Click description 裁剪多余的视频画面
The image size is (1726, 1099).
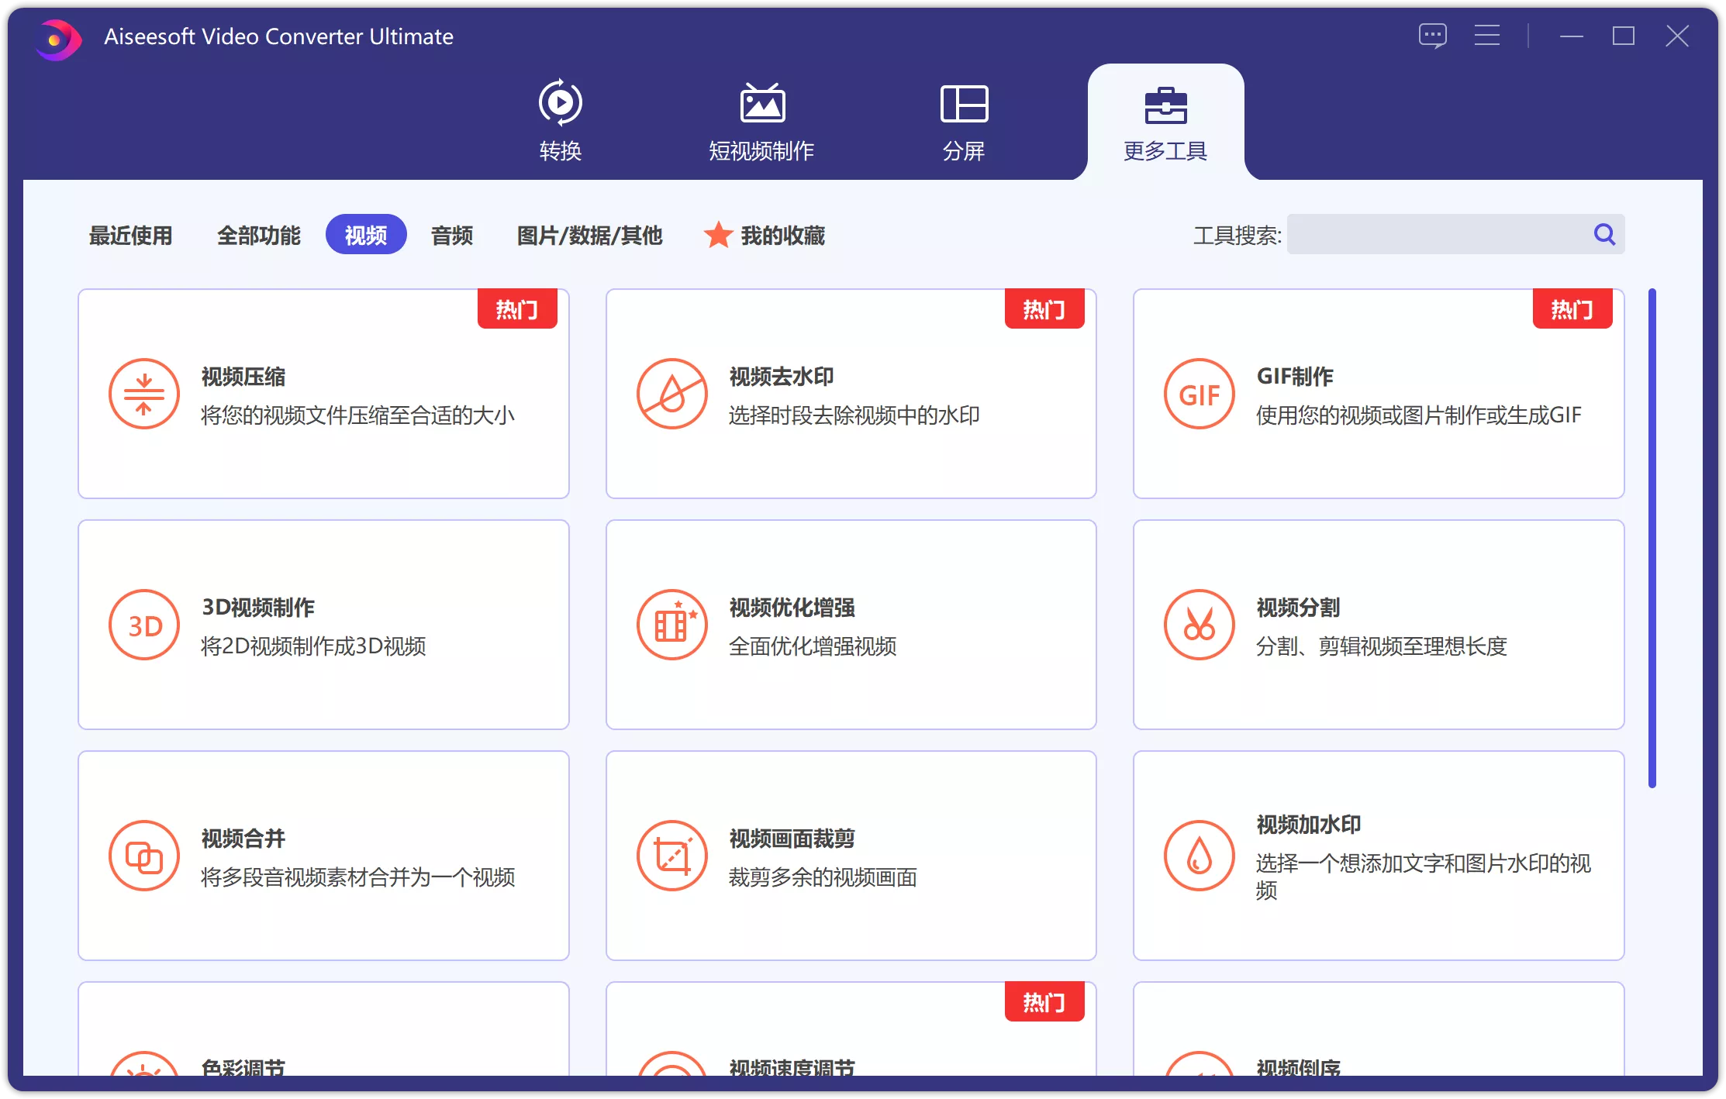pos(823,877)
